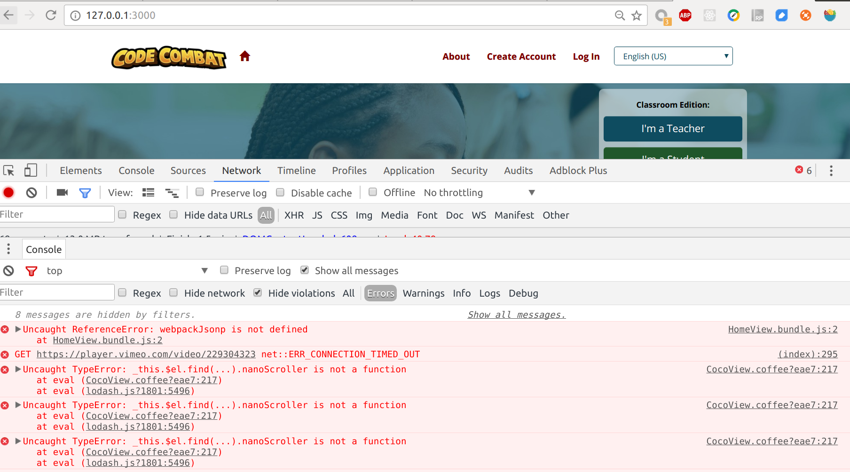Click the I'm a Teacher button
This screenshot has height=472, width=850.
[672, 128]
